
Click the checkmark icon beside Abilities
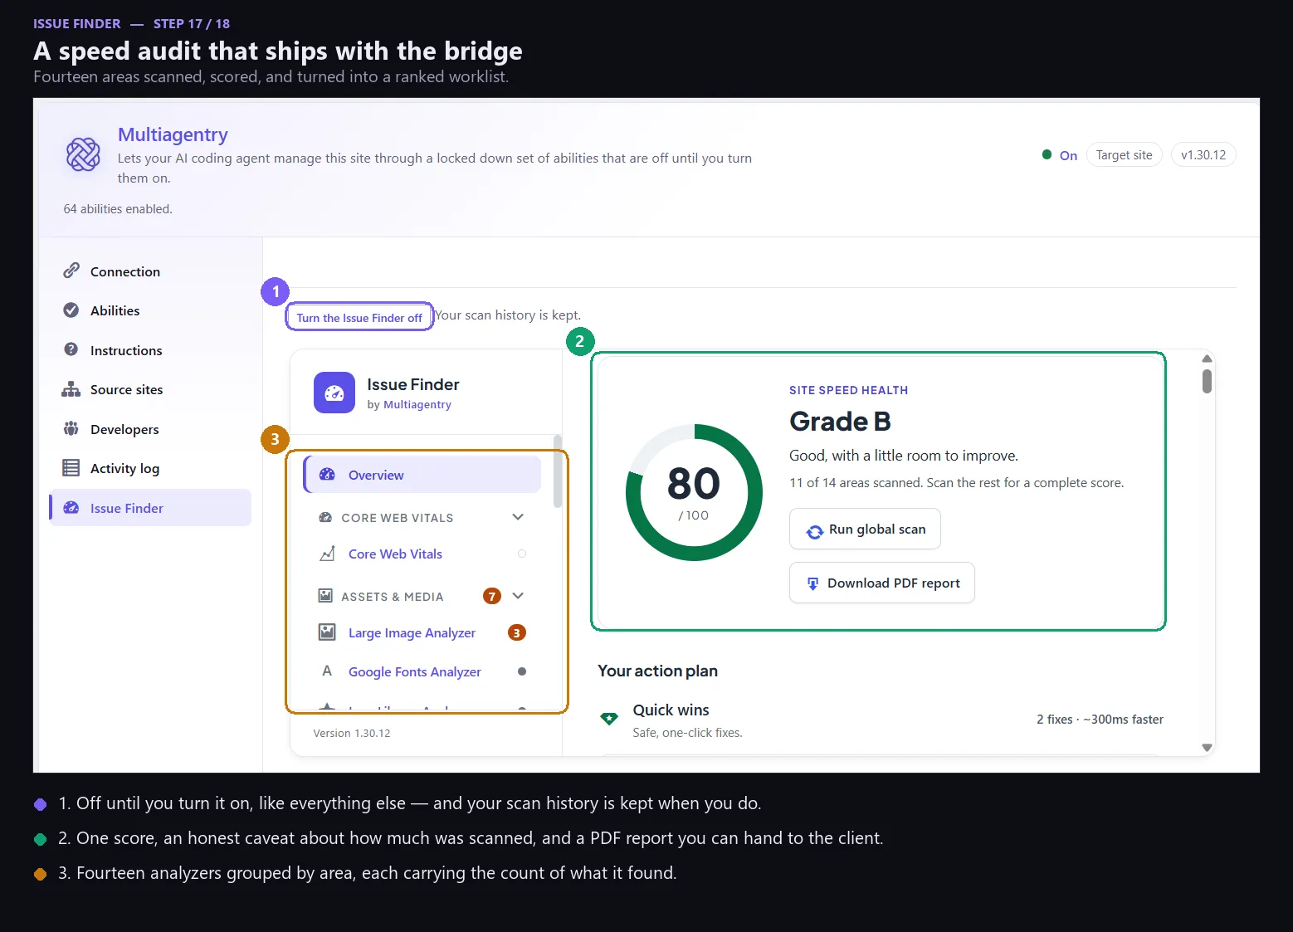71,310
